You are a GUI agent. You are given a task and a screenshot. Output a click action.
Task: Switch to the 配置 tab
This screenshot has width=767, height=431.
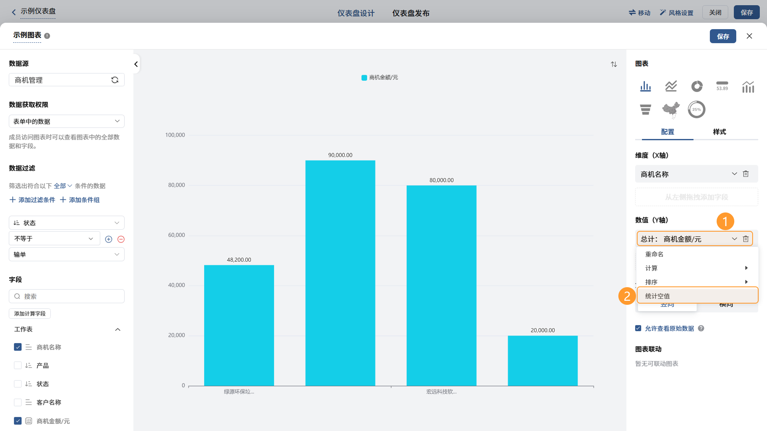pos(668,132)
